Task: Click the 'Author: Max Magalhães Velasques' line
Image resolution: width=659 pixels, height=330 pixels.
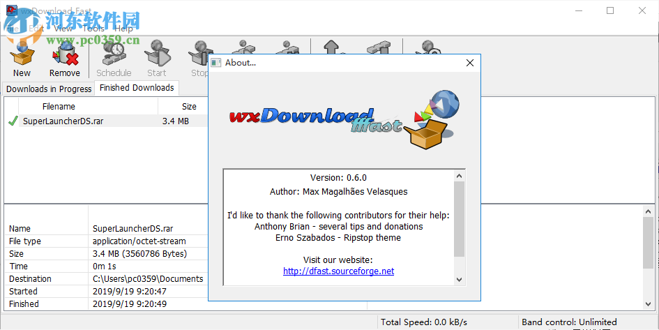Action: [338, 192]
